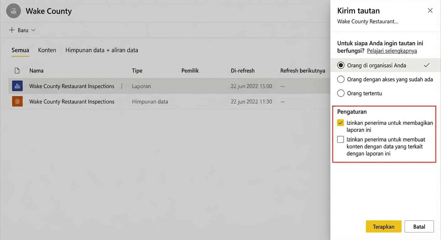
Task: Open the 'Himpunan data + aliran data' tab
Action: [x=101, y=50]
